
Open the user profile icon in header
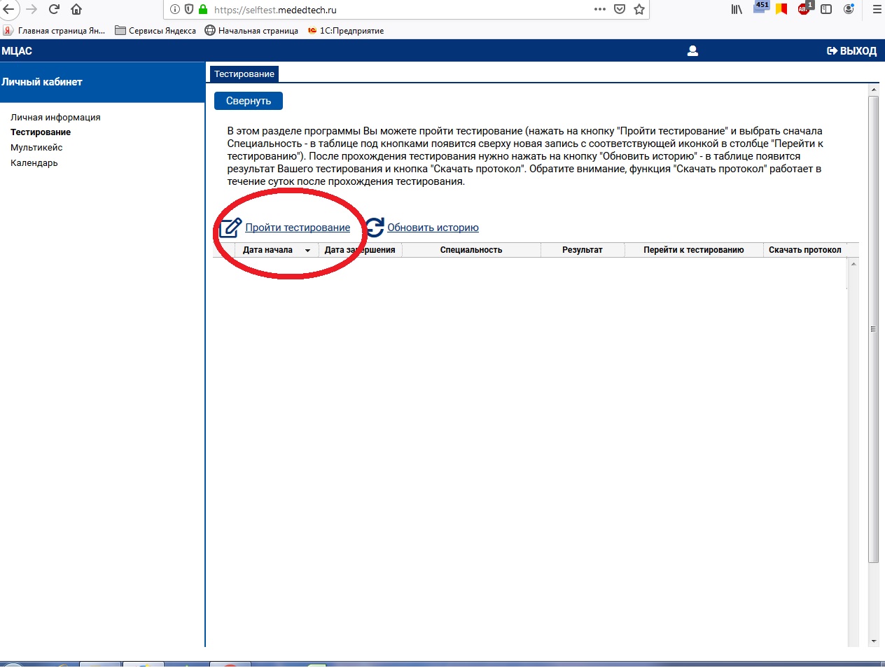point(692,50)
